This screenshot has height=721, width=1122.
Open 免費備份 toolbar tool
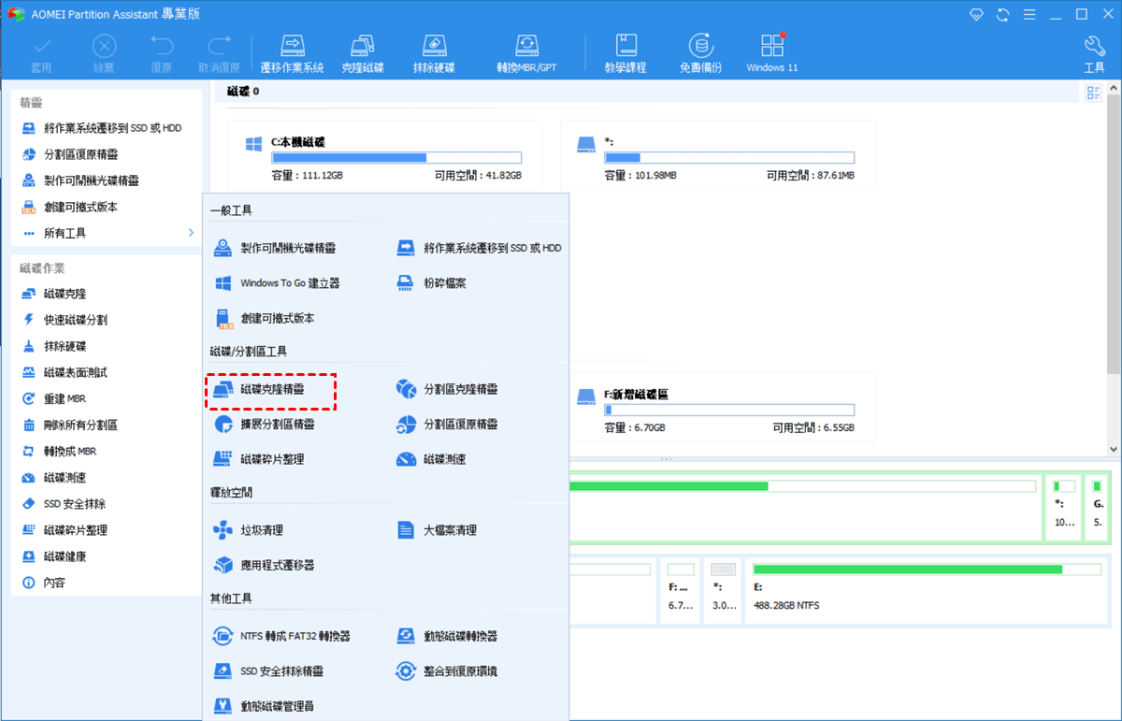[699, 54]
